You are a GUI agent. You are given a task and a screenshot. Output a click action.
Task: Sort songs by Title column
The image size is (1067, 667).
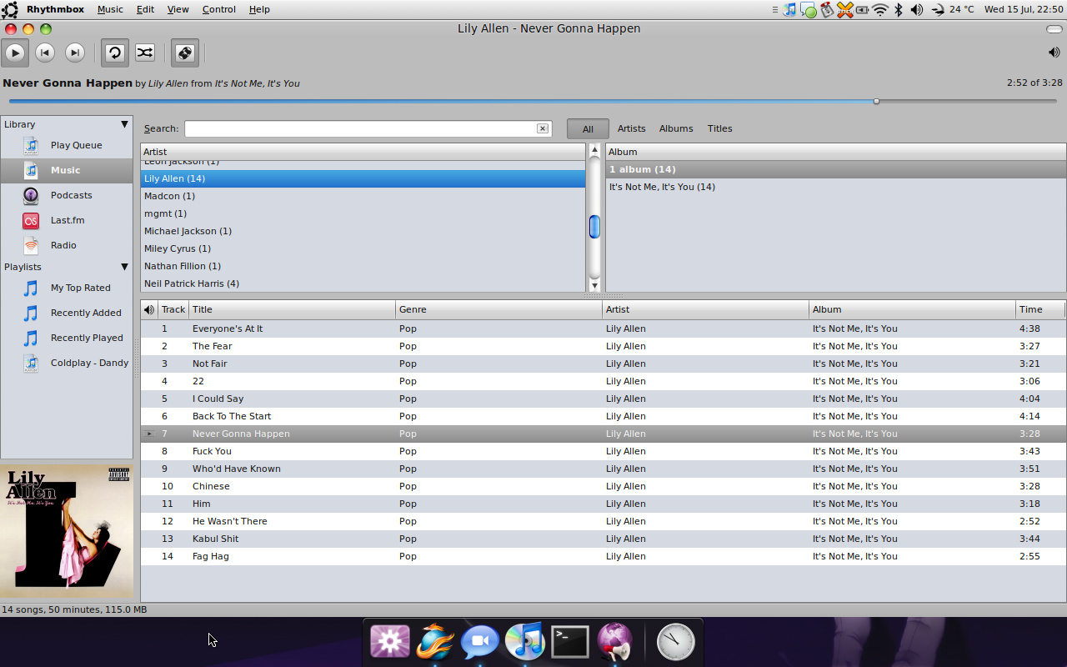pyautogui.click(x=293, y=309)
